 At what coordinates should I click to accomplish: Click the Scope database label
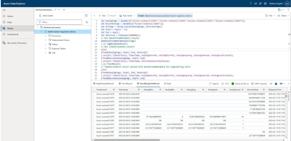click(164, 16)
